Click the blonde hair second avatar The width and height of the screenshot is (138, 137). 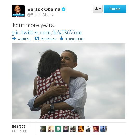pos(51,129)
